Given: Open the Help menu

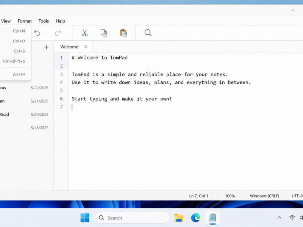Looking at the screenshot, I should pyautogui.click(x=60, y=21).
